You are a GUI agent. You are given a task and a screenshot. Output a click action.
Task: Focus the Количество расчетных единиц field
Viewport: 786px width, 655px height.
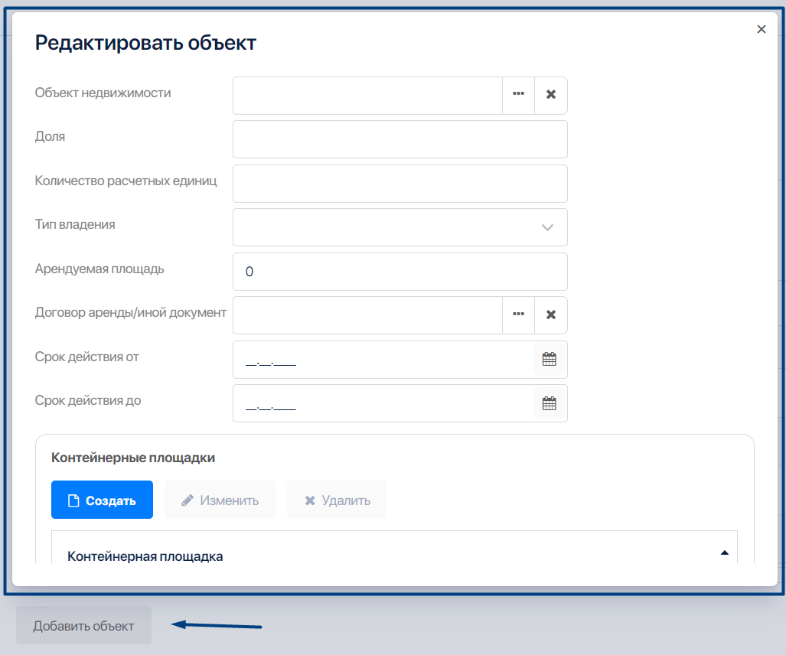400,184
